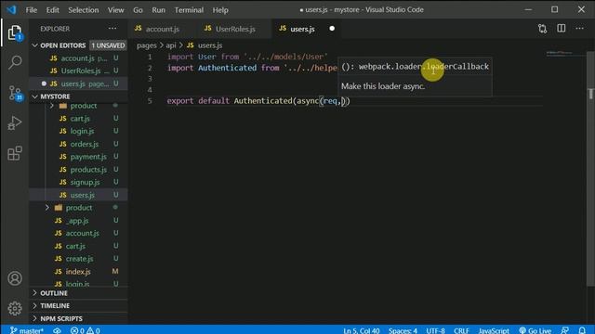Click the pages breadcrumb segment
595x334 pixels.
147,45
